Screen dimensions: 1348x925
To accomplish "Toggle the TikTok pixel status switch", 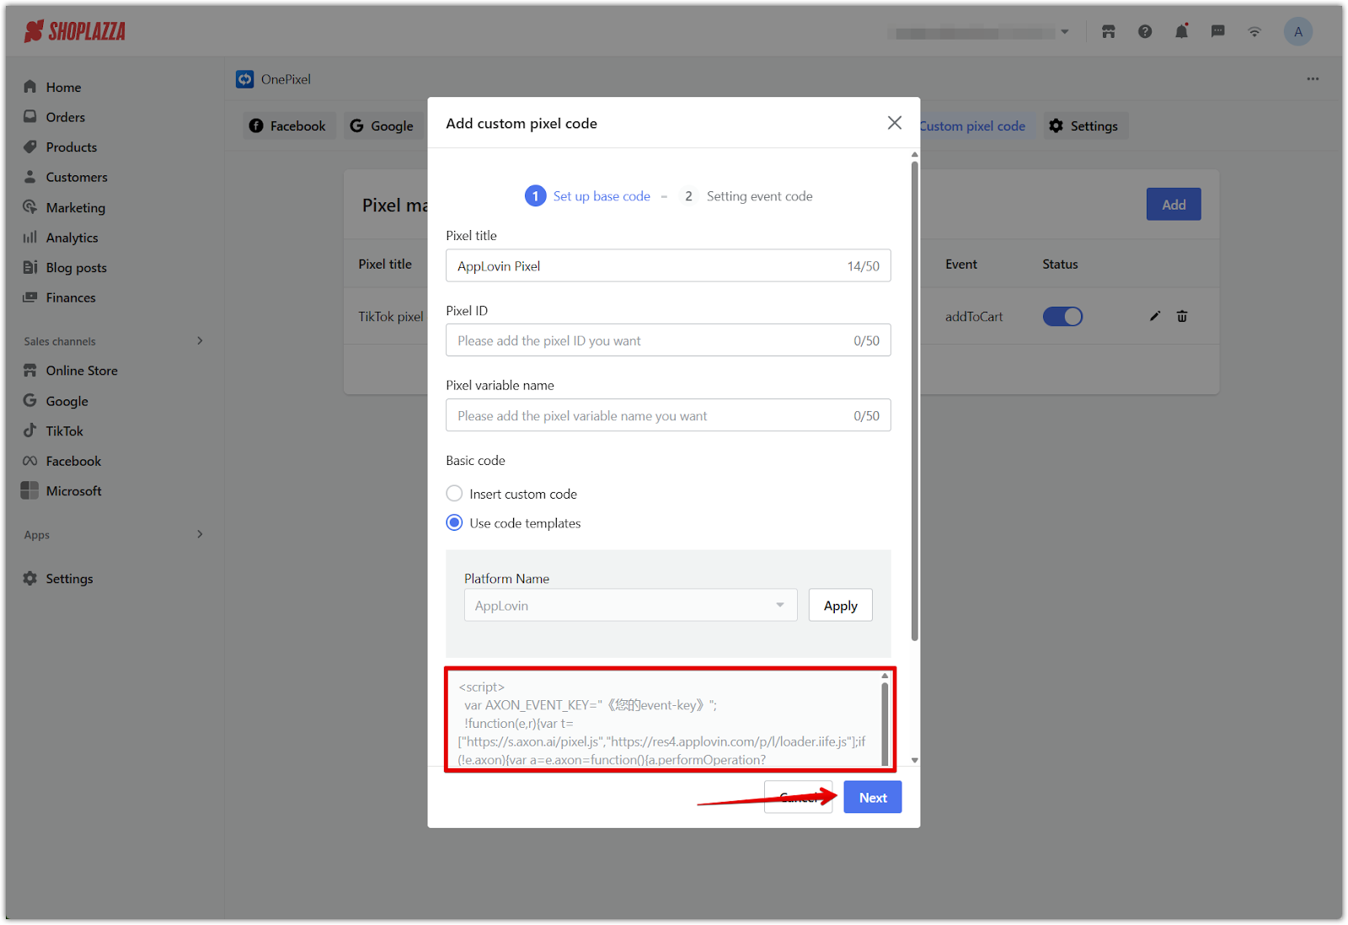I will coord(1062,317).
